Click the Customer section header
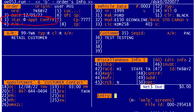The width and height of the screenshot is (194, 112). (x=109, y=33)
